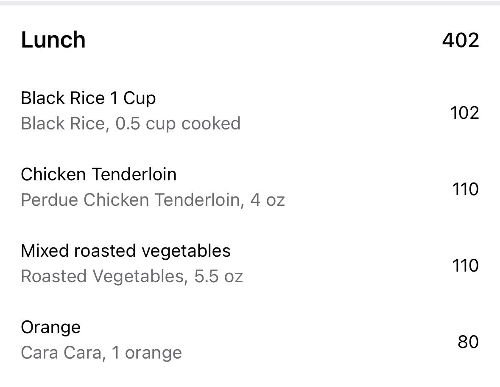Click the Roasted Vegetables 5.5 oz subtitle

pos(133,276)
